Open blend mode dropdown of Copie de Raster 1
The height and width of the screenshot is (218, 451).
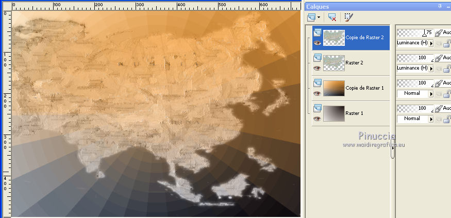[x=431, y=94]
